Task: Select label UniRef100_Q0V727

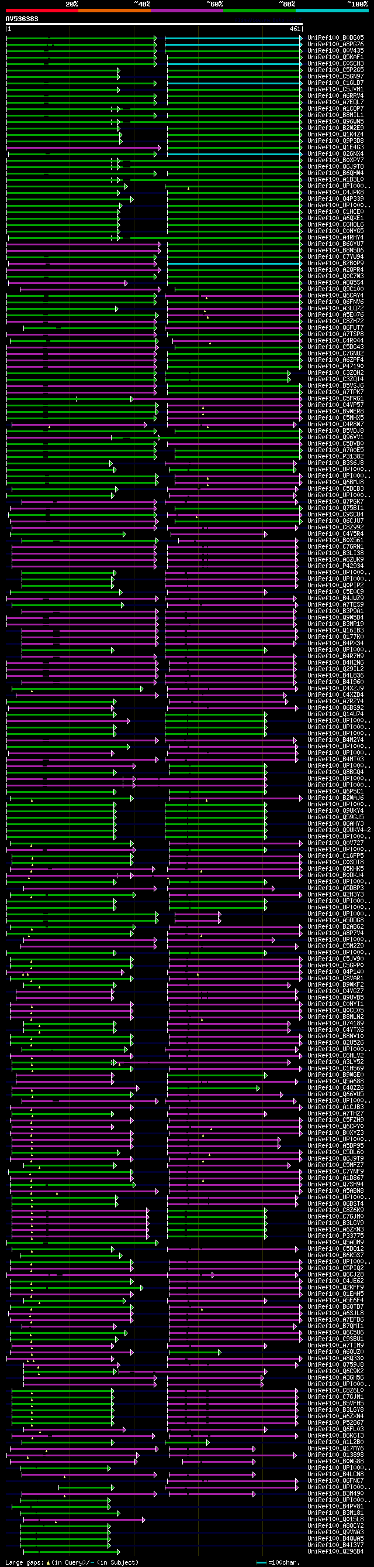Action: tap(336, 843)
